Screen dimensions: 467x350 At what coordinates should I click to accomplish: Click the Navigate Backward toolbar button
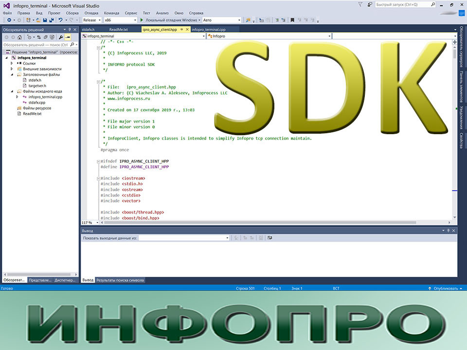coord(9,20)
